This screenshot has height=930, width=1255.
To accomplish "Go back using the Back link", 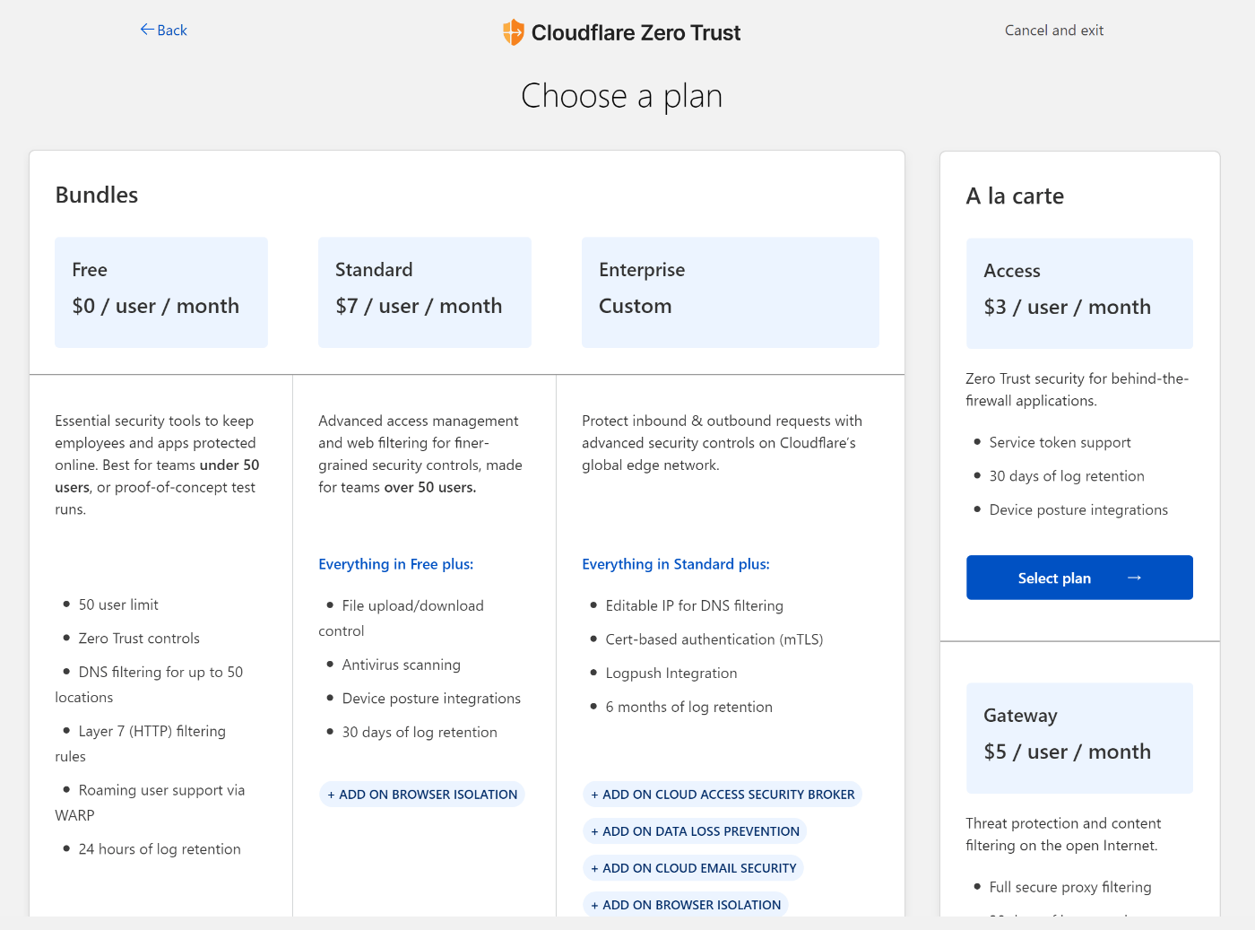I will [163, 30].
